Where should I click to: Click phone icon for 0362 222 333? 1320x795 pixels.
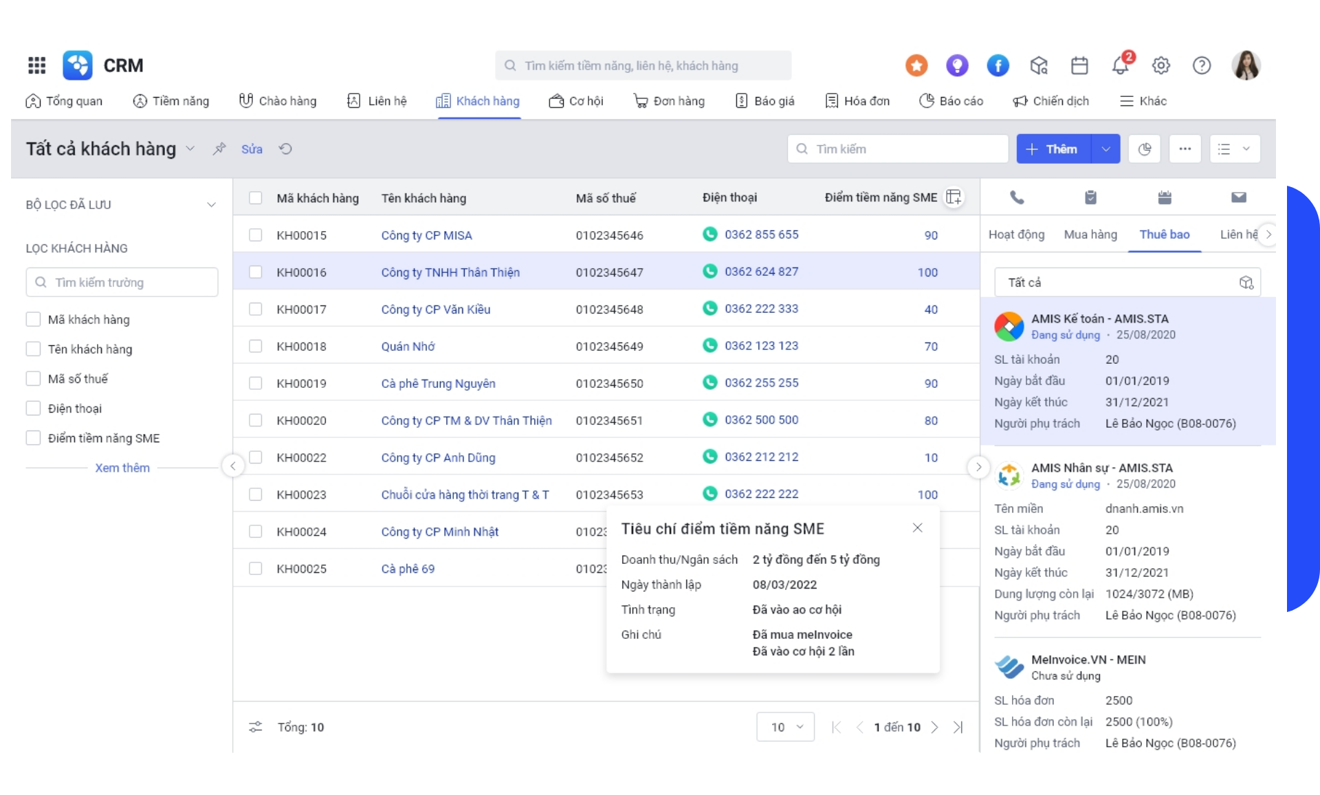[710, 308]
